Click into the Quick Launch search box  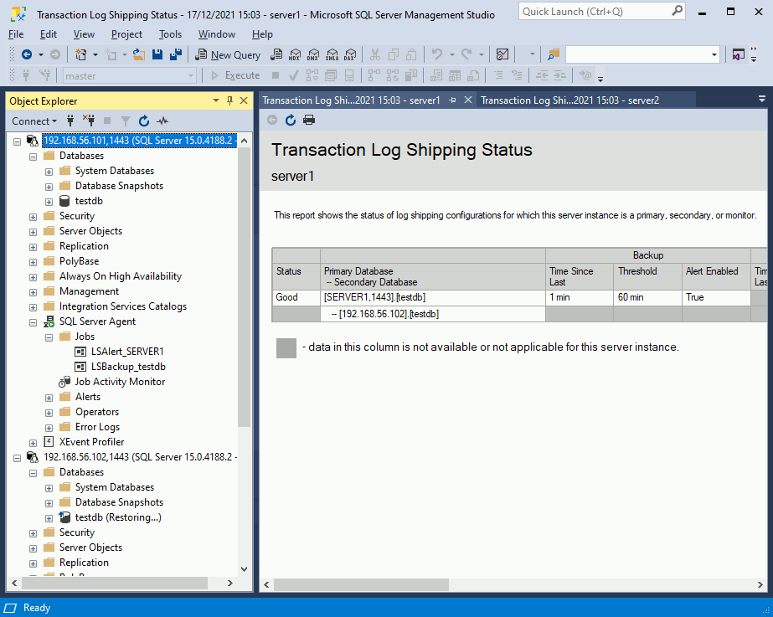coord(595,12)
